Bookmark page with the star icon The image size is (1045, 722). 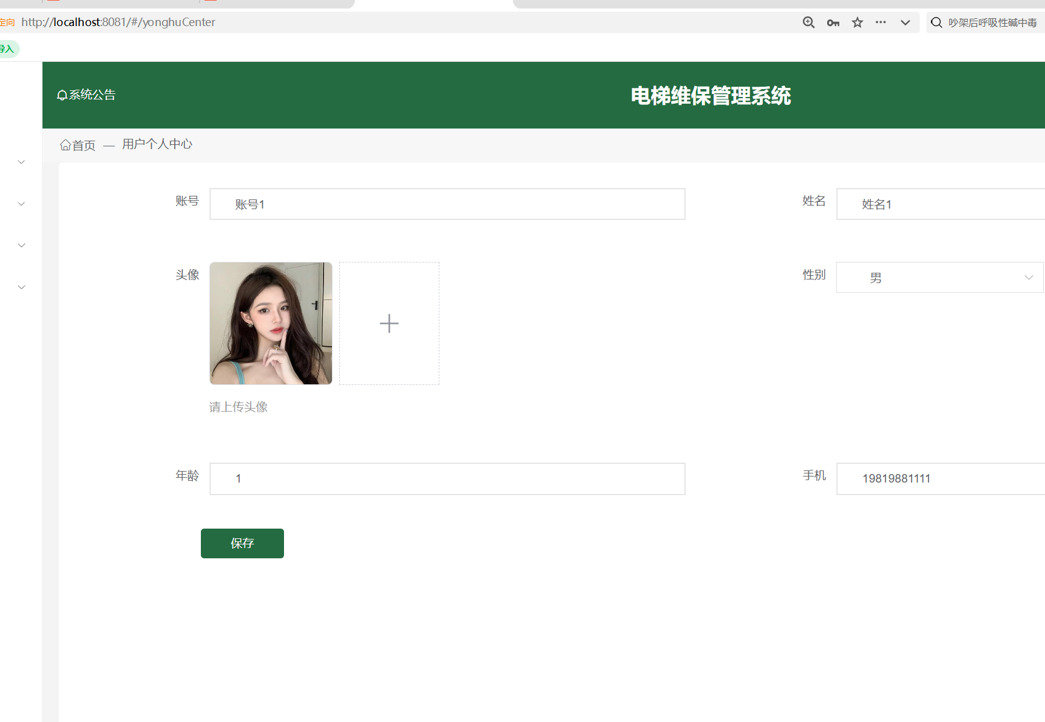[x=857, y=22]
